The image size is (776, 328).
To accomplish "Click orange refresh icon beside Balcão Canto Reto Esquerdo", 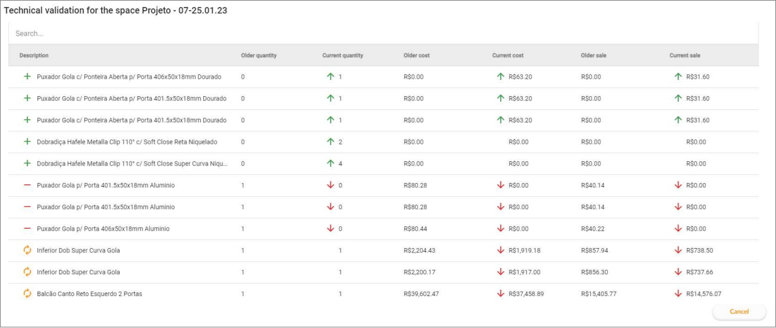I will tap(27, 294).
